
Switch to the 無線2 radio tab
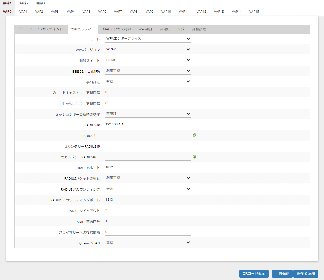pyautogui.click(x=24, y=3)
